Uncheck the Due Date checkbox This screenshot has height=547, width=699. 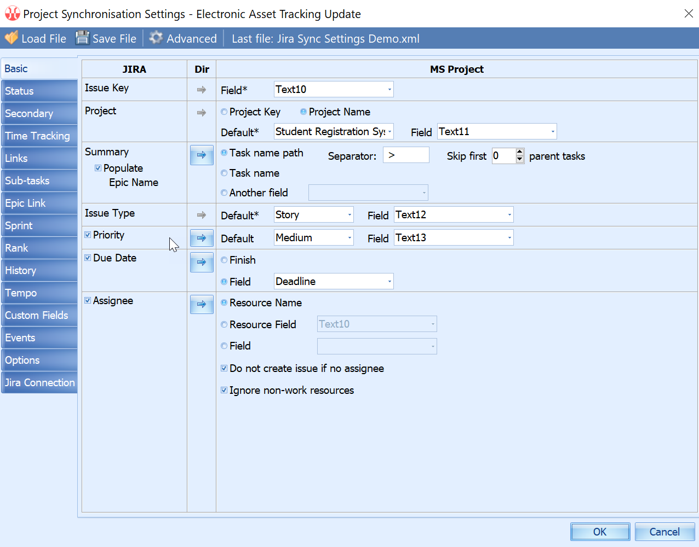pos(88,258)
